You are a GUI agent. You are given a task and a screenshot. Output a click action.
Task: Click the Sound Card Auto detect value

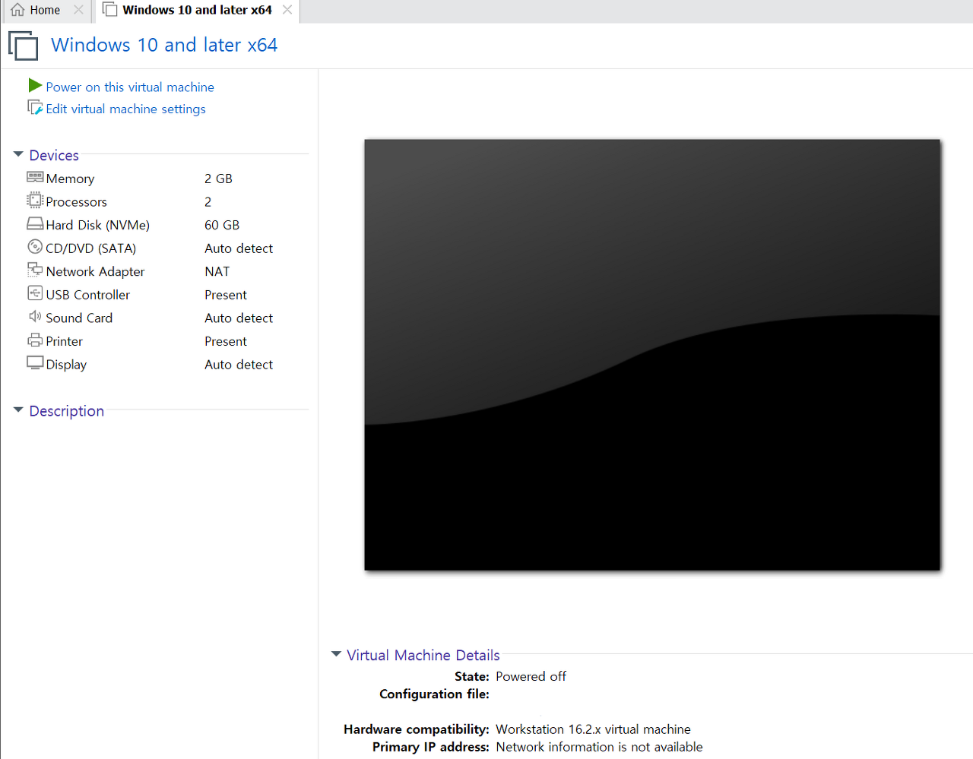[239, 318]
